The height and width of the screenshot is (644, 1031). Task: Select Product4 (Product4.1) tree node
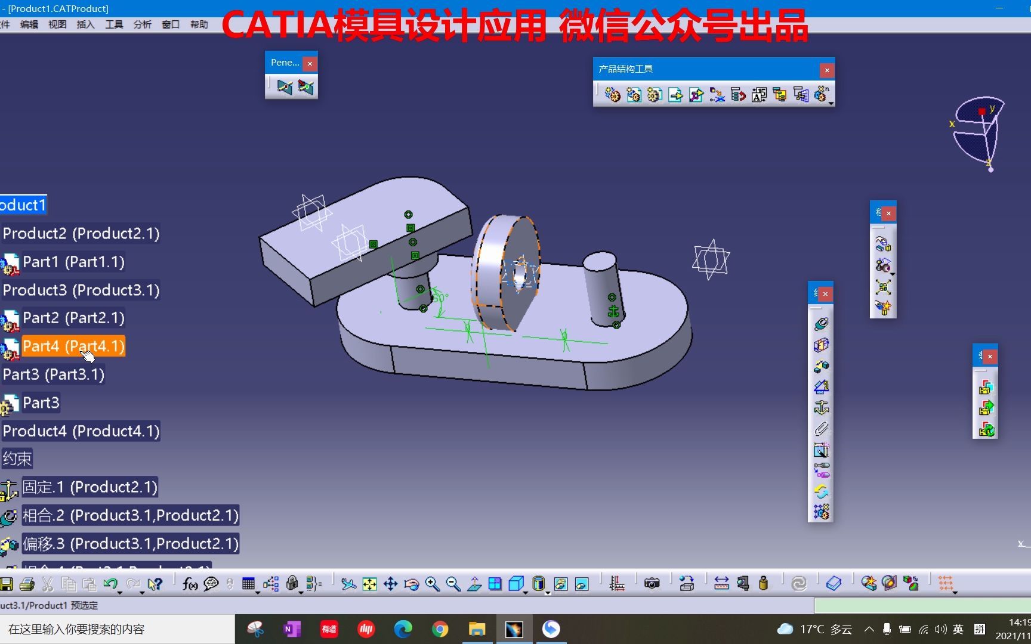tap(81, 431)
